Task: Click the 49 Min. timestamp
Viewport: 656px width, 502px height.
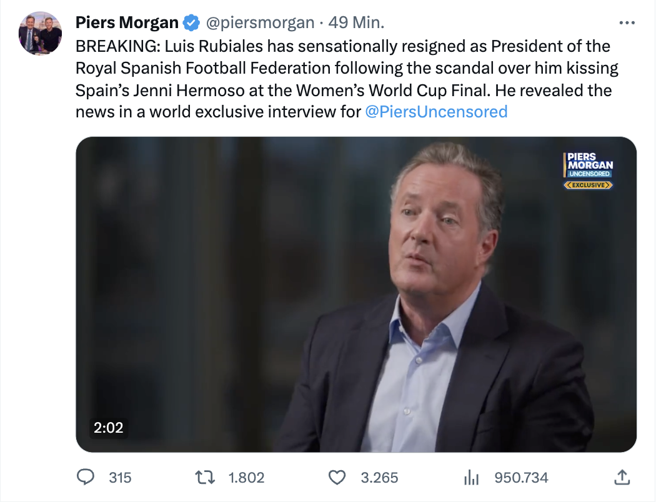Action: 356,23
